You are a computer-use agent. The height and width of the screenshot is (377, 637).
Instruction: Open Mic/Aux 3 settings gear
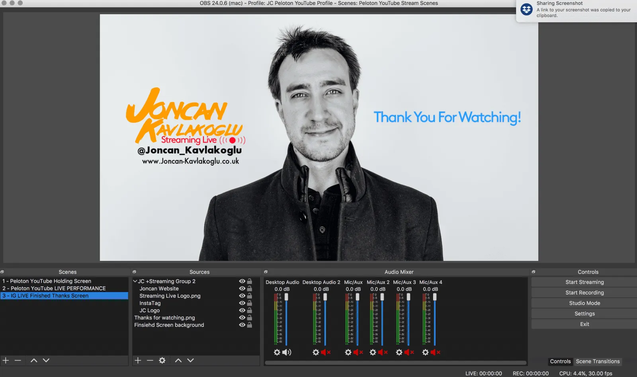point(399,352)
